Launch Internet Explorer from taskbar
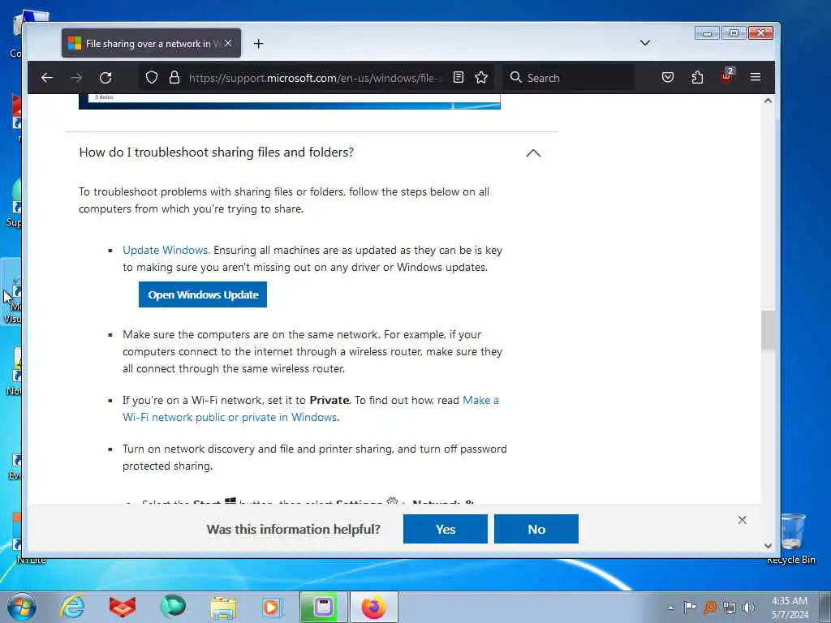This screenshot has height=623, width=831. (x=72, y=607)
